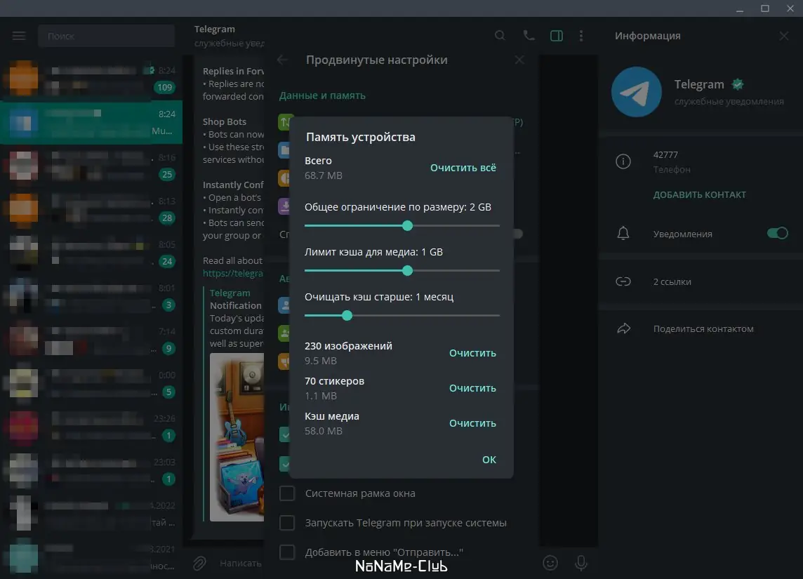Open the three-dot chat options menu
Viewport: 803px width, 579px height.
coord(580,35)
